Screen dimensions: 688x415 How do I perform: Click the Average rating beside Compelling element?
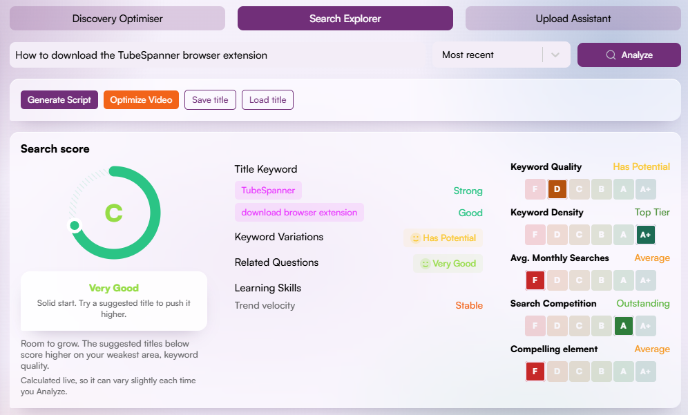(652, 349)
